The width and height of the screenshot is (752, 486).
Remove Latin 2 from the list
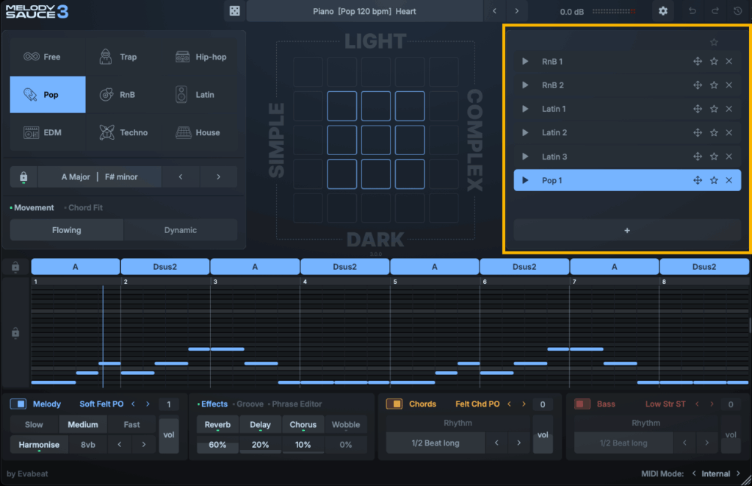729,132
